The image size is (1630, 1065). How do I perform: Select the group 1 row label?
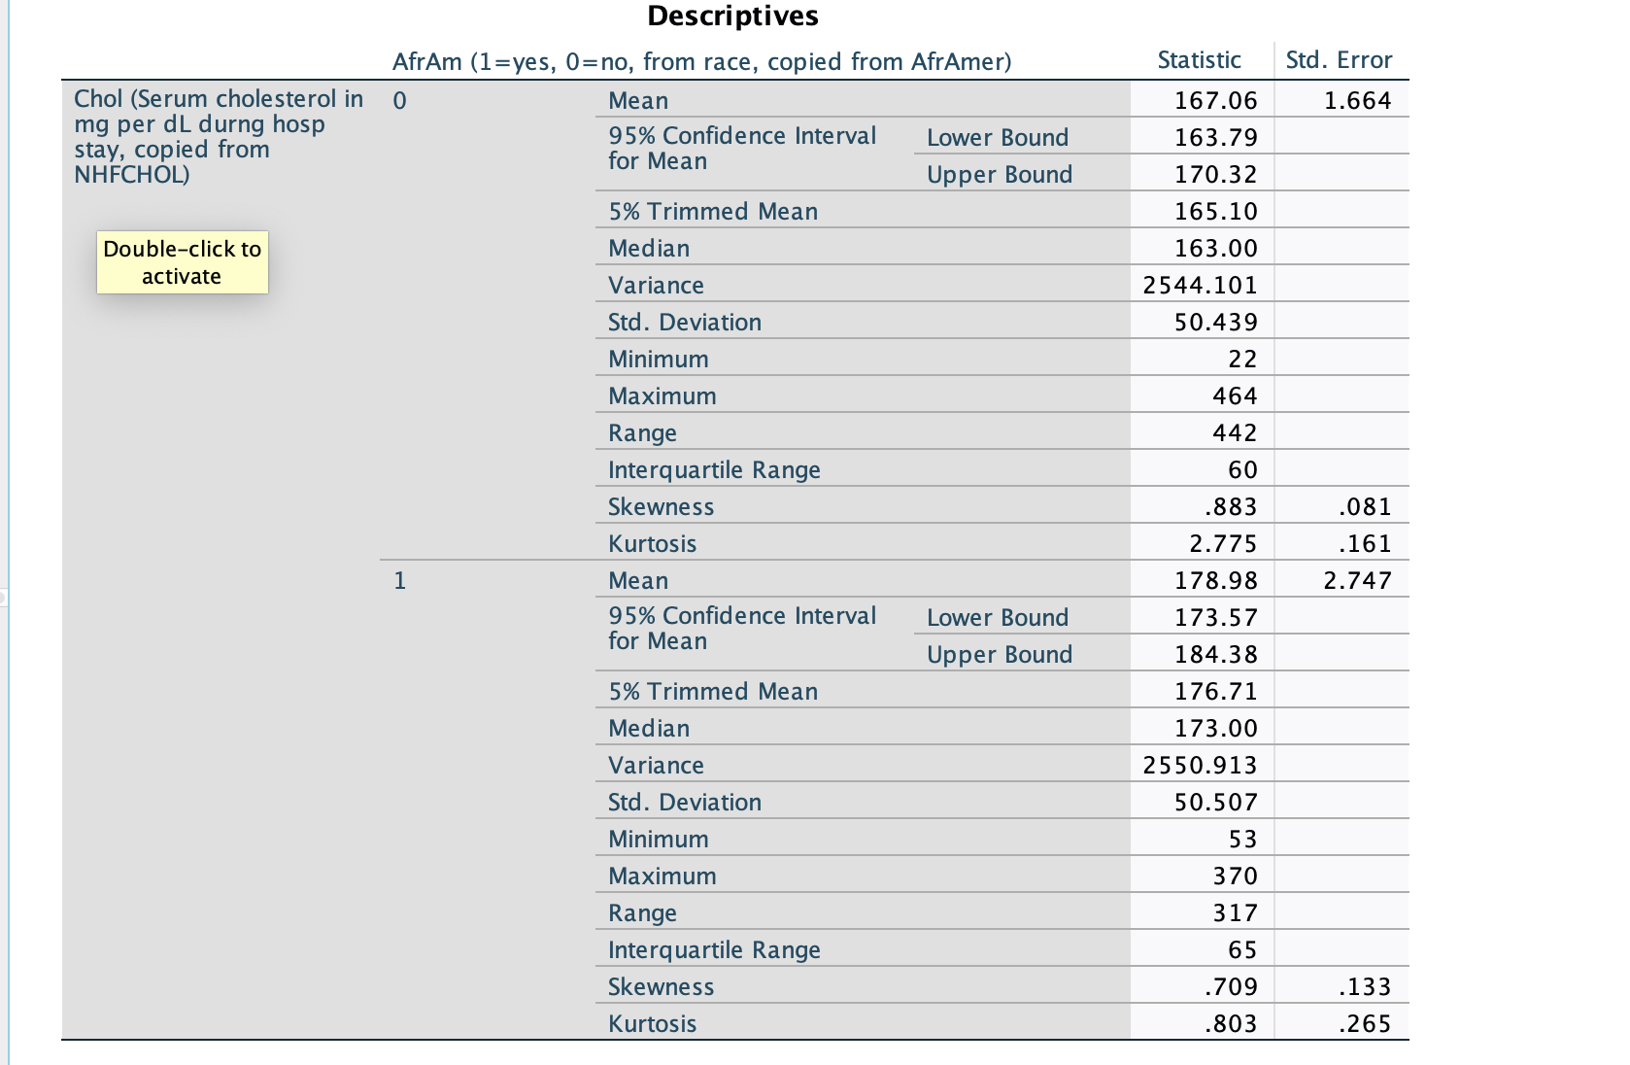coord(398,579)
